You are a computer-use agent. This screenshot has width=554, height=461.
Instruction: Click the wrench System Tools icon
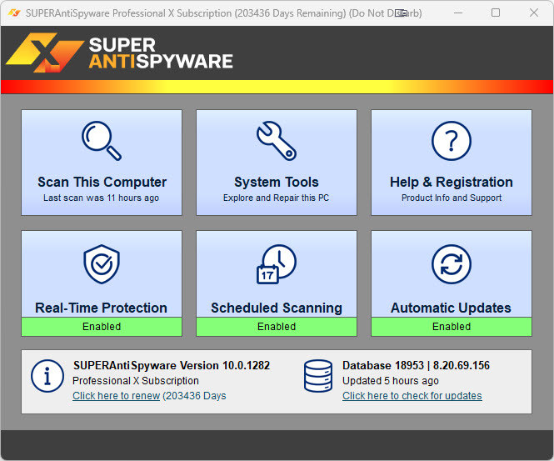(x=276, y=141)
